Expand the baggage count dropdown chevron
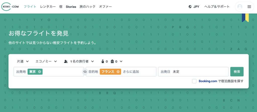 click(121, 62)
